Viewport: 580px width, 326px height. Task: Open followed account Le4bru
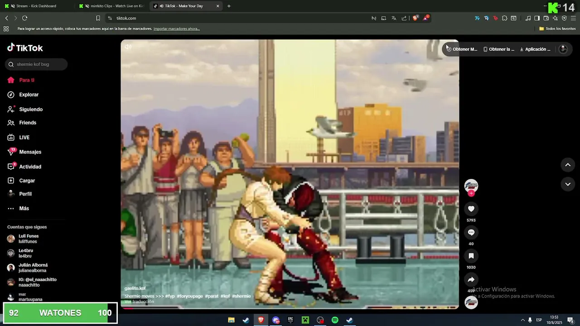click(x=20, y=253)
